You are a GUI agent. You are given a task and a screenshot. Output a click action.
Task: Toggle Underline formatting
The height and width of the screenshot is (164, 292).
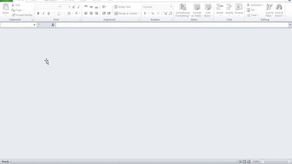pos(49,13)
